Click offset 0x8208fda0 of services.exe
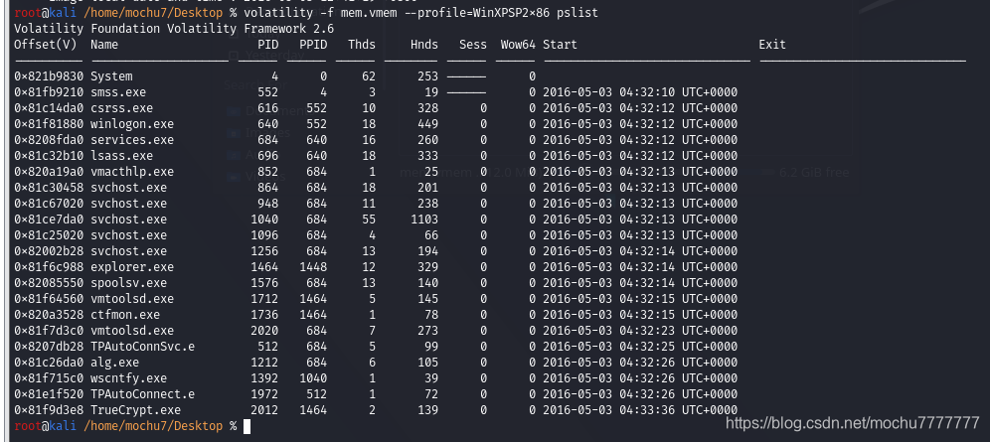Viewport: 990px width, 442px height. (48, 140)
